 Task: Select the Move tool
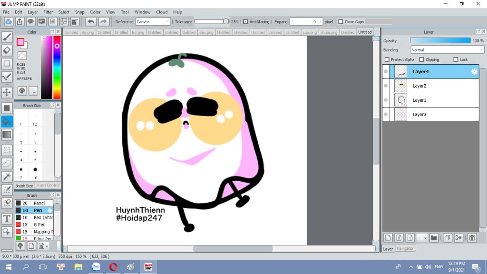click(x=7, y=92)
